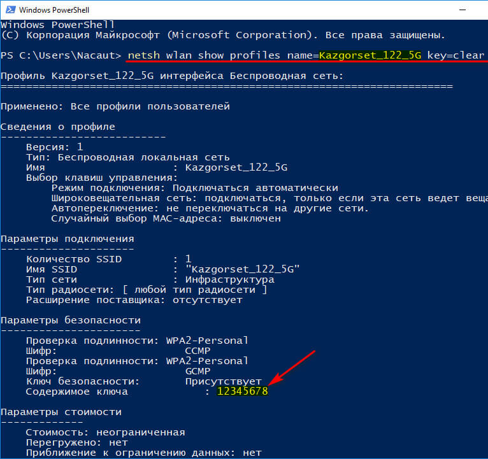Click the "Сведения о профиле" heading

point(58,127)
